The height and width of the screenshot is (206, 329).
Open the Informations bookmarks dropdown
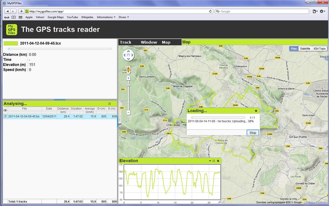106,17
